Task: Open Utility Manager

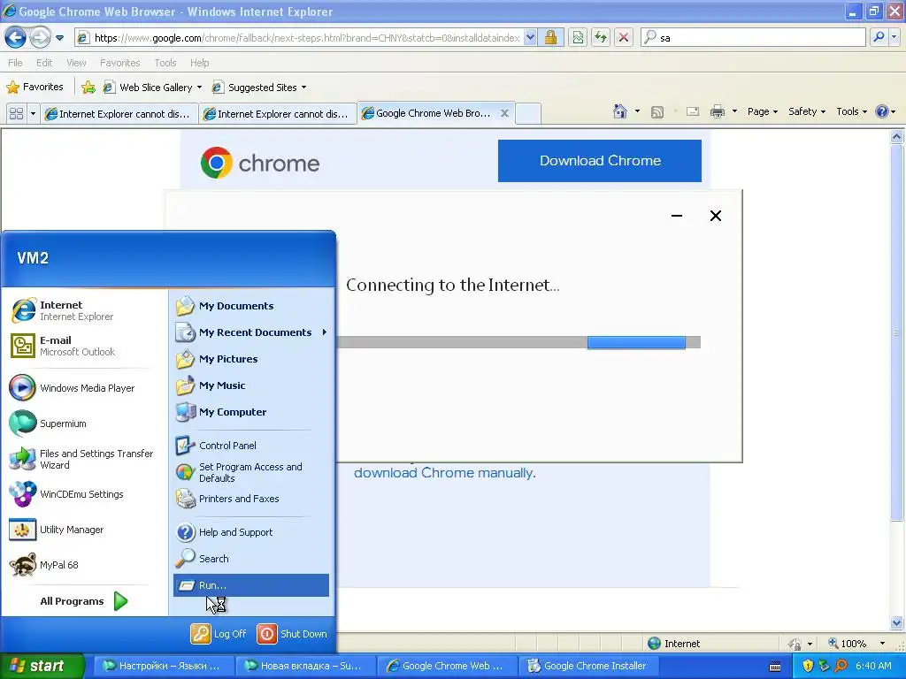Action: click(84, 530)
